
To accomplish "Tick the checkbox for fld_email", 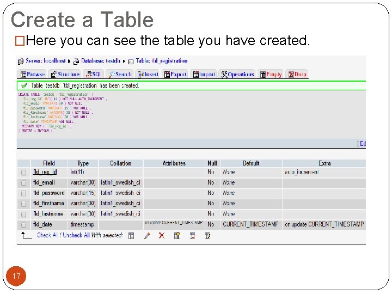I will tap(24, 183).
